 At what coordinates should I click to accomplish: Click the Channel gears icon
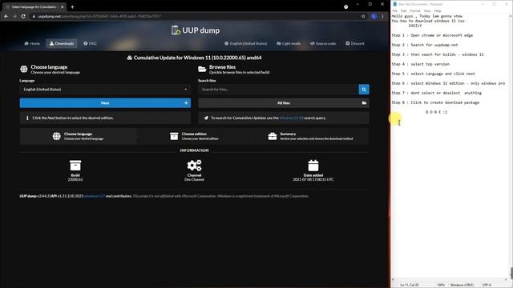194,166
